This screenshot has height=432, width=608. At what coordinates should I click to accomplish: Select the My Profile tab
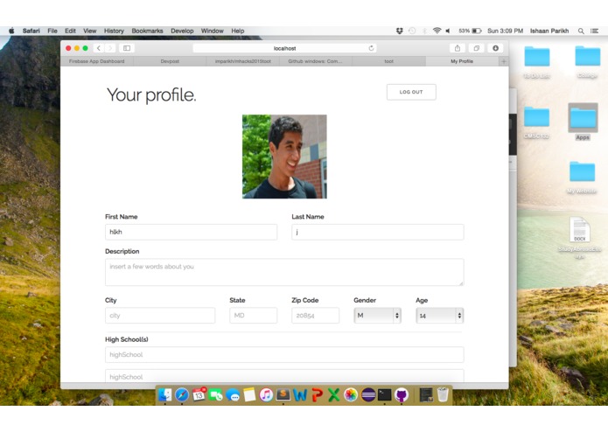(462, 61)
